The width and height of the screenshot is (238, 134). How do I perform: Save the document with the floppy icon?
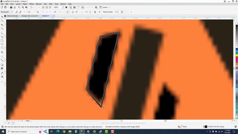pos(11,7)
